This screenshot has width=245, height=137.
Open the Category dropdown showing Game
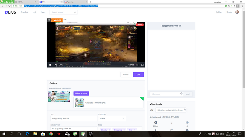pyautogui.click(x=112, y=118)
